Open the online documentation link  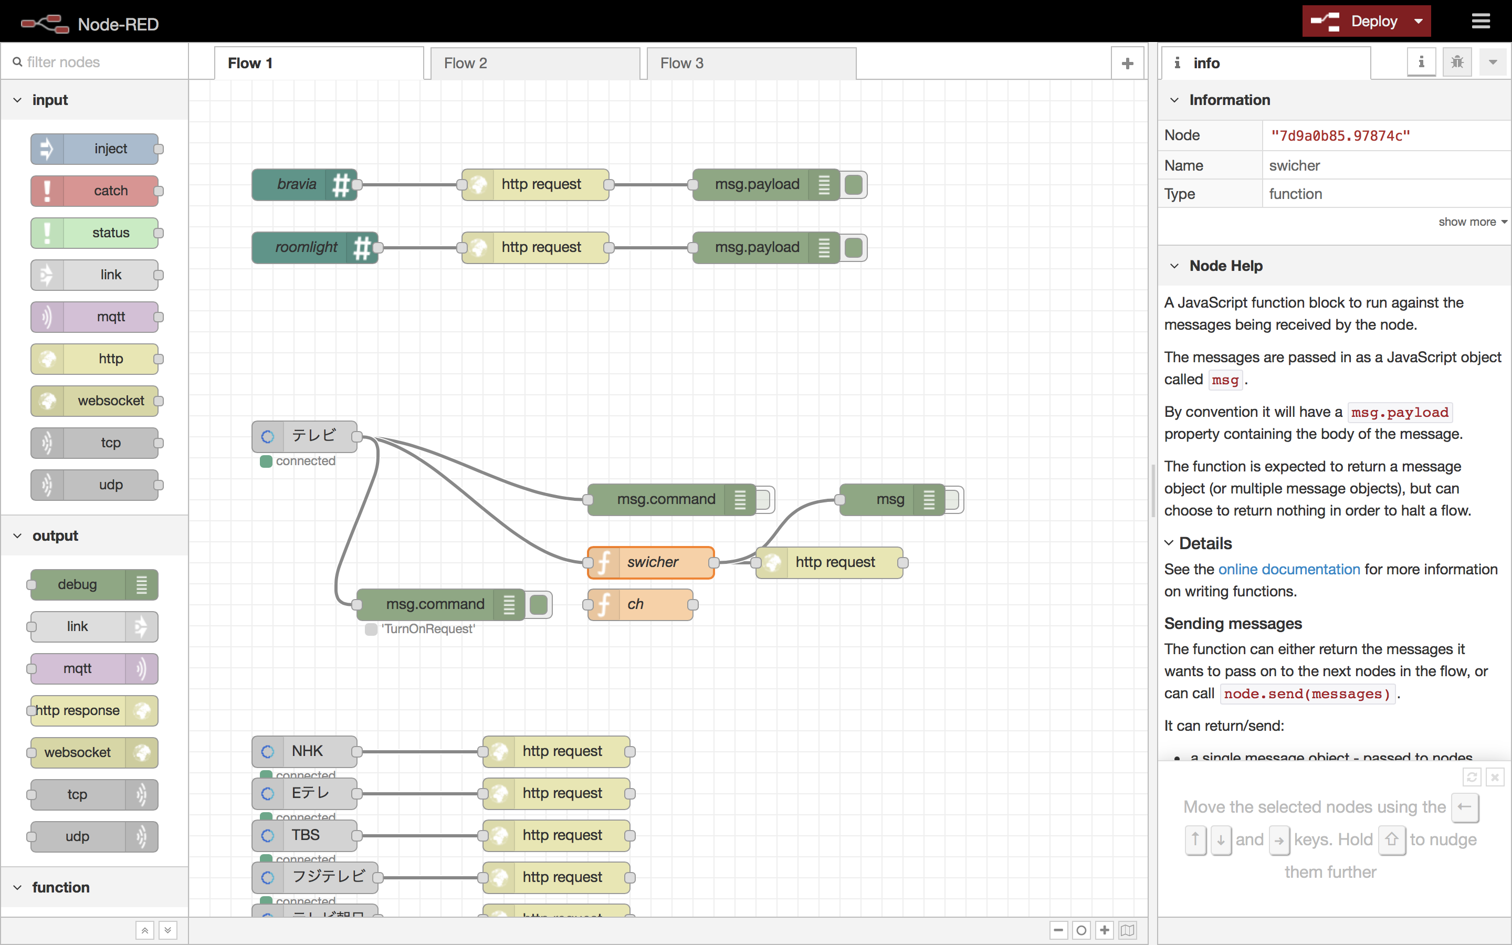[x=1289, y=569]
